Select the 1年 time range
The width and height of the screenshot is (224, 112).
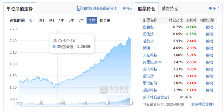pyautogui.click(x=61, y=20)
